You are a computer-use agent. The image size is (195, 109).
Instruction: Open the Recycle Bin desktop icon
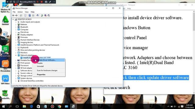5,36
